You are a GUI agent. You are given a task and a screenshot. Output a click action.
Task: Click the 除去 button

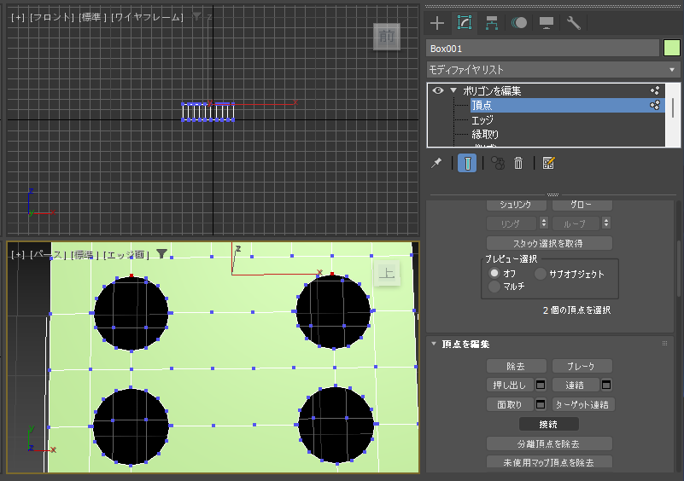[x=517, y=366]
